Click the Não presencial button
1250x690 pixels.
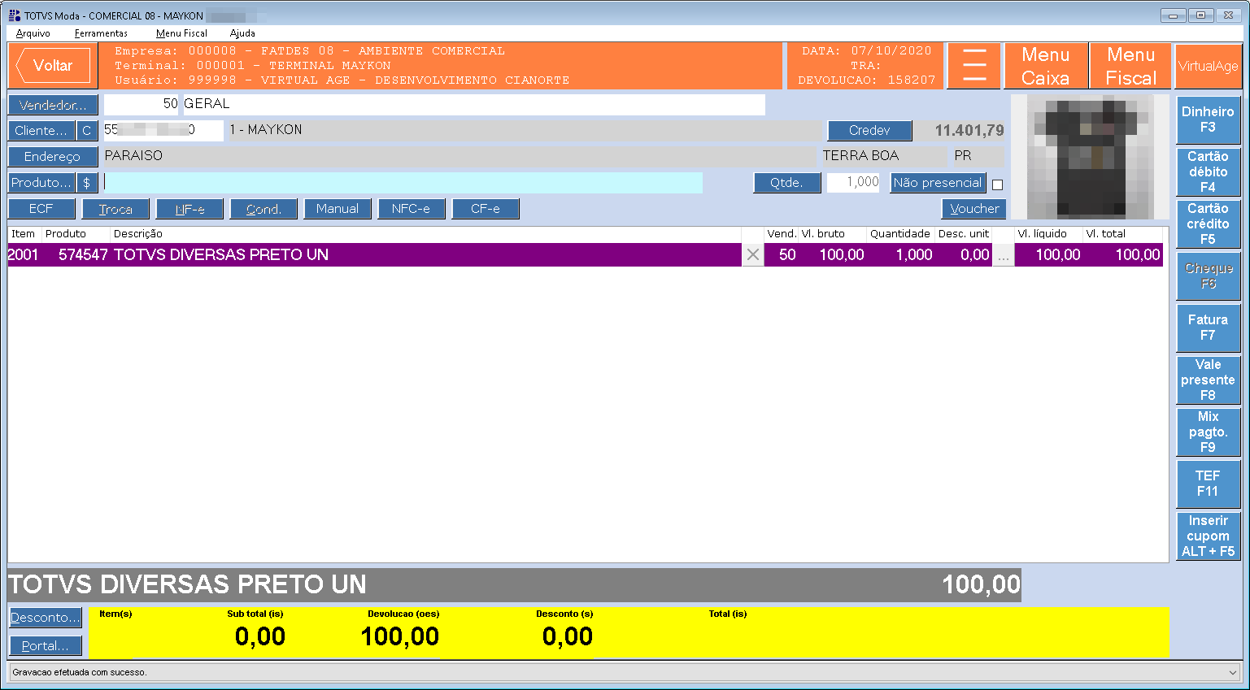coord(938,183)
